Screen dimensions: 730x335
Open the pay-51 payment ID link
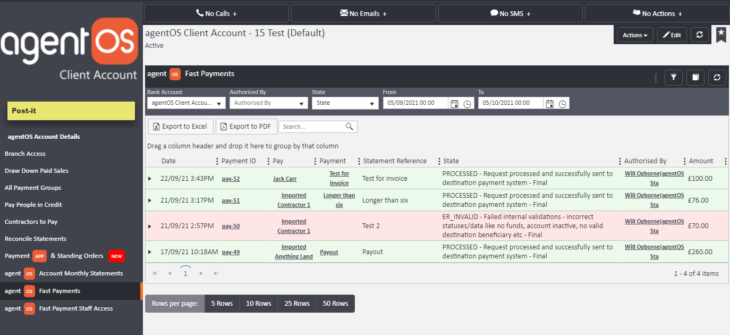tap(231, 200)
